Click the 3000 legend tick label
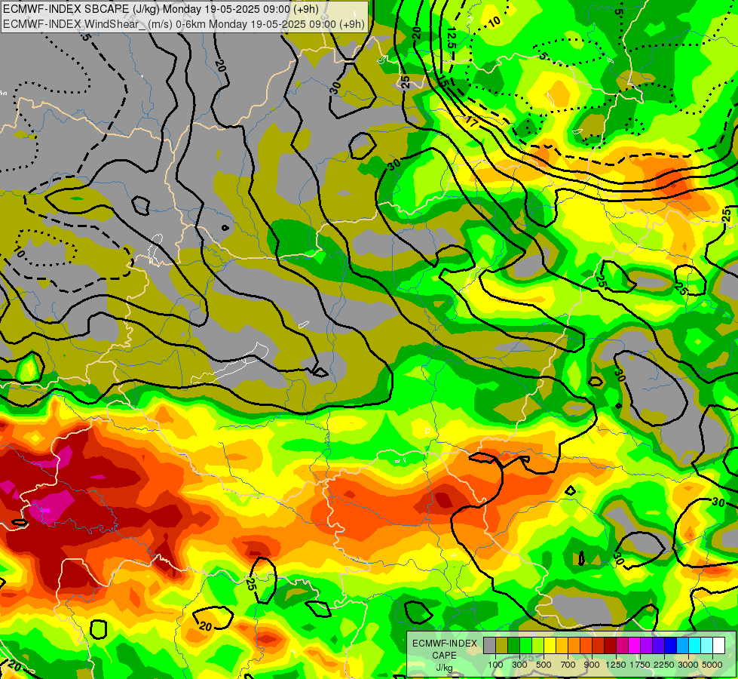This screenshot has width=738, height=679. click(x=688, y=665)
